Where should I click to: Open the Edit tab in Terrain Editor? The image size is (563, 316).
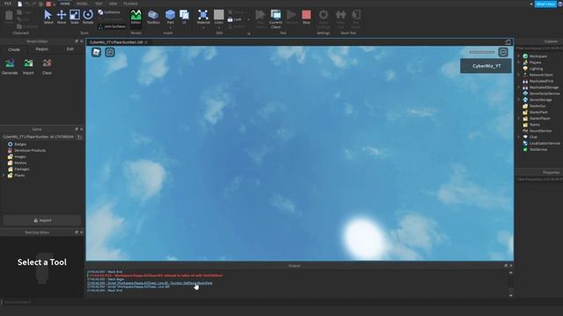tap(70, 49)
